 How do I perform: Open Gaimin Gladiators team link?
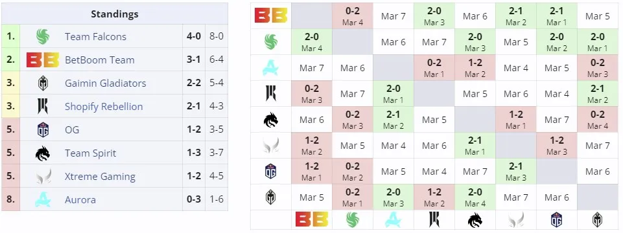click(105, 83)
